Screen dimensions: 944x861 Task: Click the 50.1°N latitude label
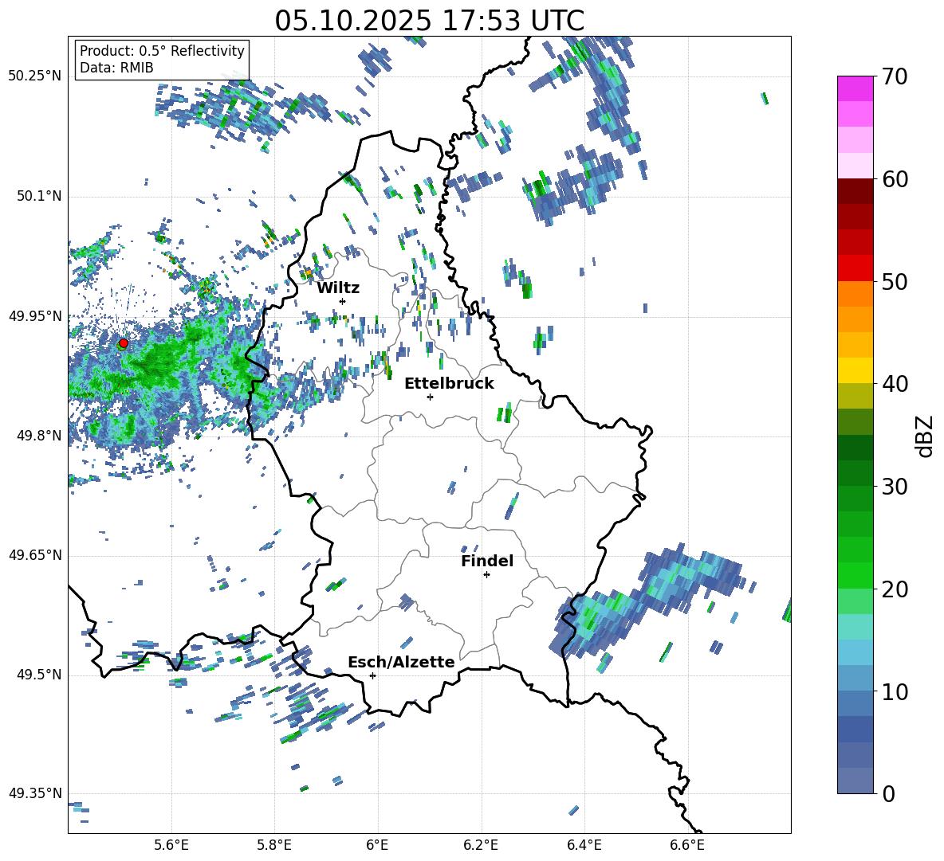(38, 196)
